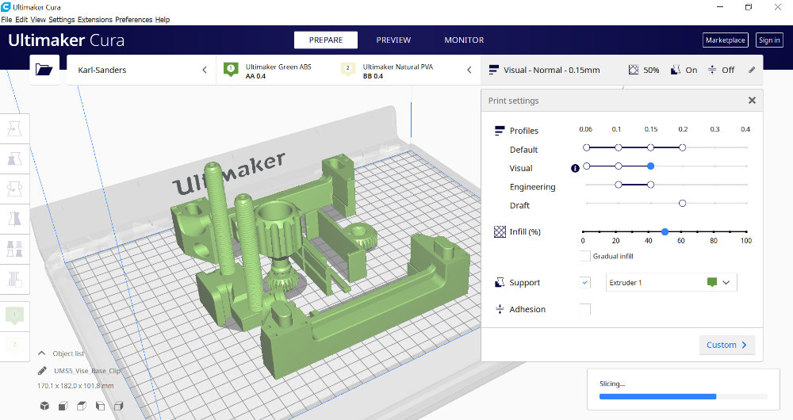Select Default profile at 0.06 layer height
This screenshot has width=793, height=420.
point(587,147)
